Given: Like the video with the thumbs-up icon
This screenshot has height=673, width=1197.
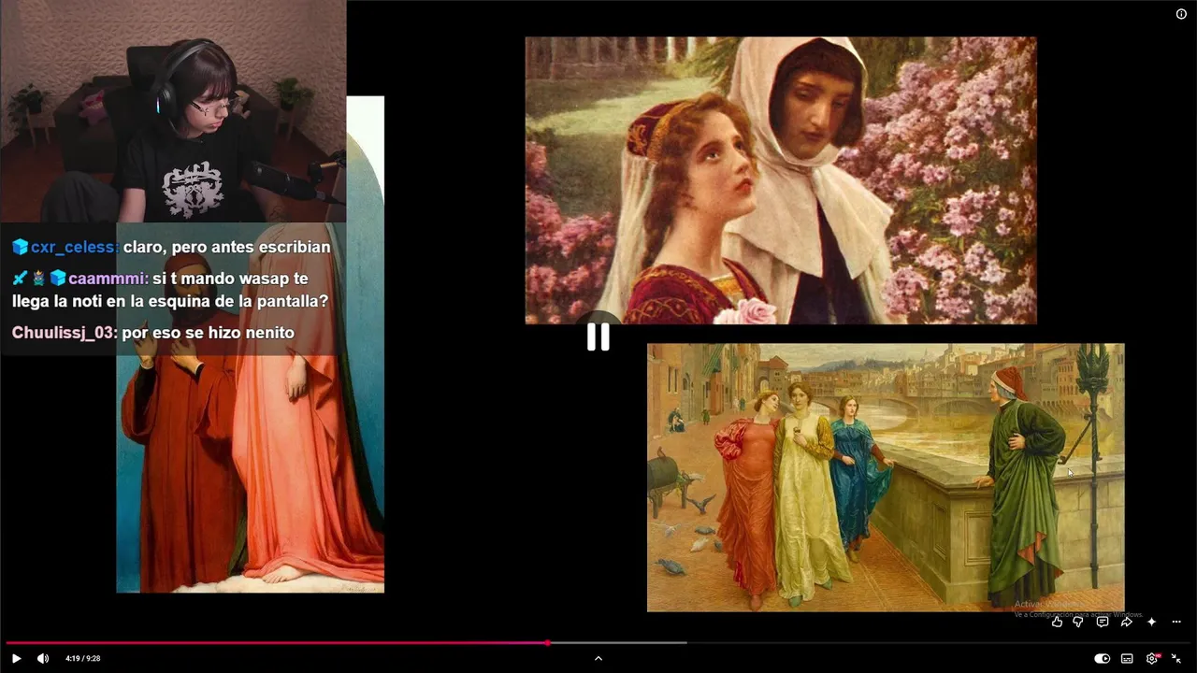Looking at the screenshot, I should click(x=1057, y=622).
